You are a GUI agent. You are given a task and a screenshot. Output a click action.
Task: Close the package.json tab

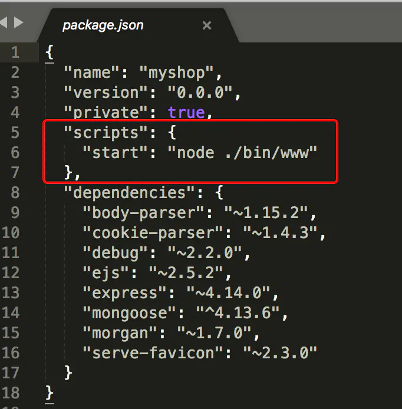point(206,25)
